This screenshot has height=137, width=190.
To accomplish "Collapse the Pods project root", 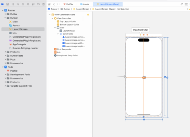I will coord(3,67).
